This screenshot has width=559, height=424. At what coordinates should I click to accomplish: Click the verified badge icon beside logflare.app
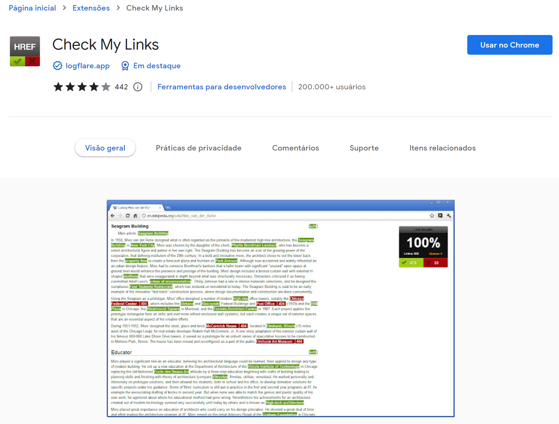click(x=57, y=66)
